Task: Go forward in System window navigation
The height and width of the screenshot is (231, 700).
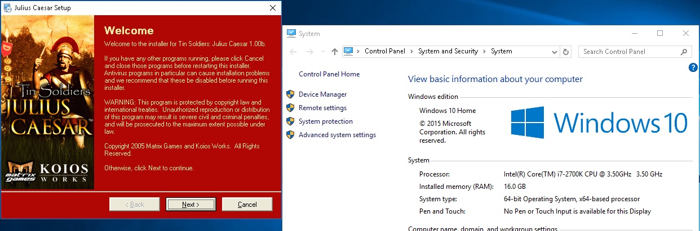Action: (x=309, y=51)
